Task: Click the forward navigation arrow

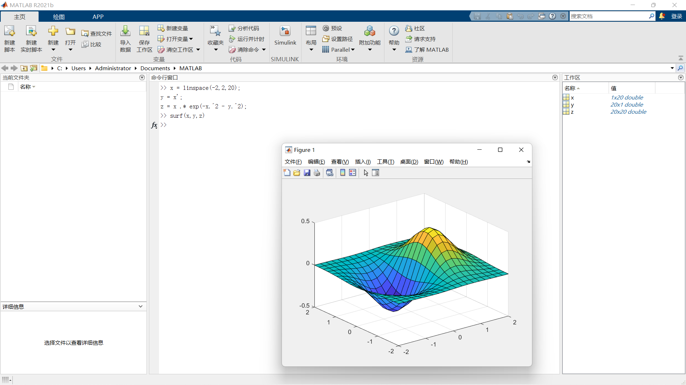Action: 14,68
